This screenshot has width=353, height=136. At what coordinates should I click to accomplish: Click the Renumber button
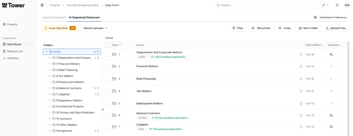click(261, 28)
